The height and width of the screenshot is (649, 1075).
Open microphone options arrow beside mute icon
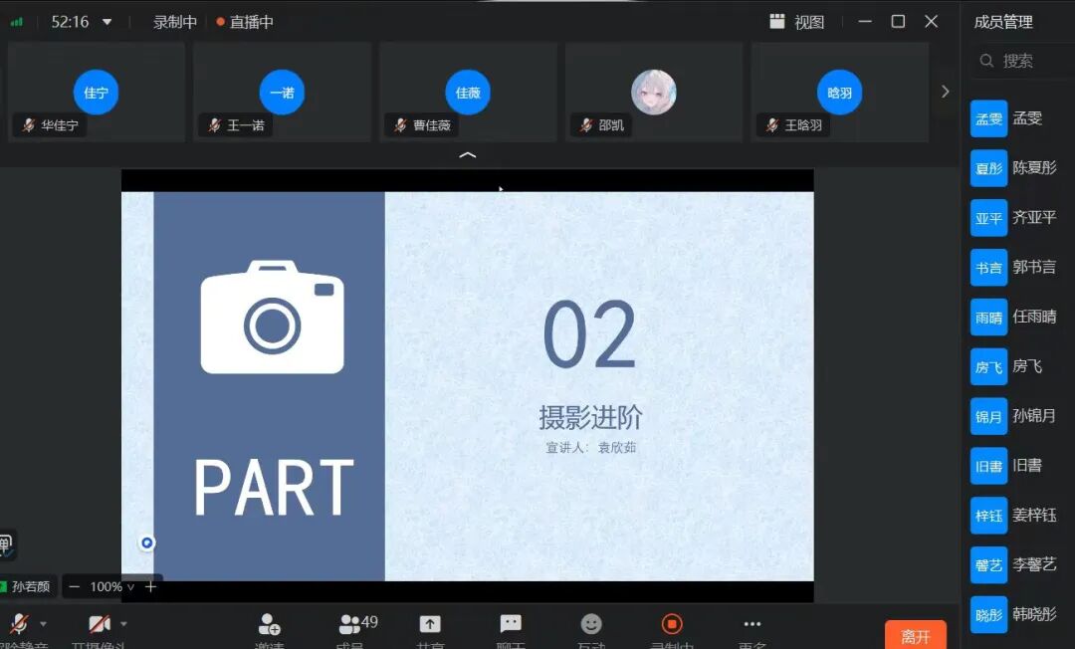point(43,624)
